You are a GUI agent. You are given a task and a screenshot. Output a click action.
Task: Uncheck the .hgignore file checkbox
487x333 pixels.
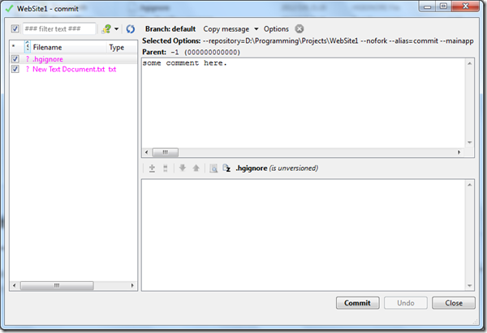(x=15, y=59)
